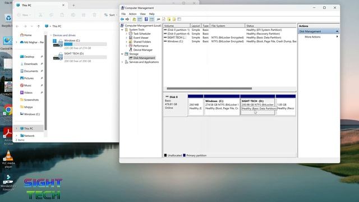Click More Actions in Actions pane
Image resolution: width=359 pixels, height=202 pixels.
point(312,36)
